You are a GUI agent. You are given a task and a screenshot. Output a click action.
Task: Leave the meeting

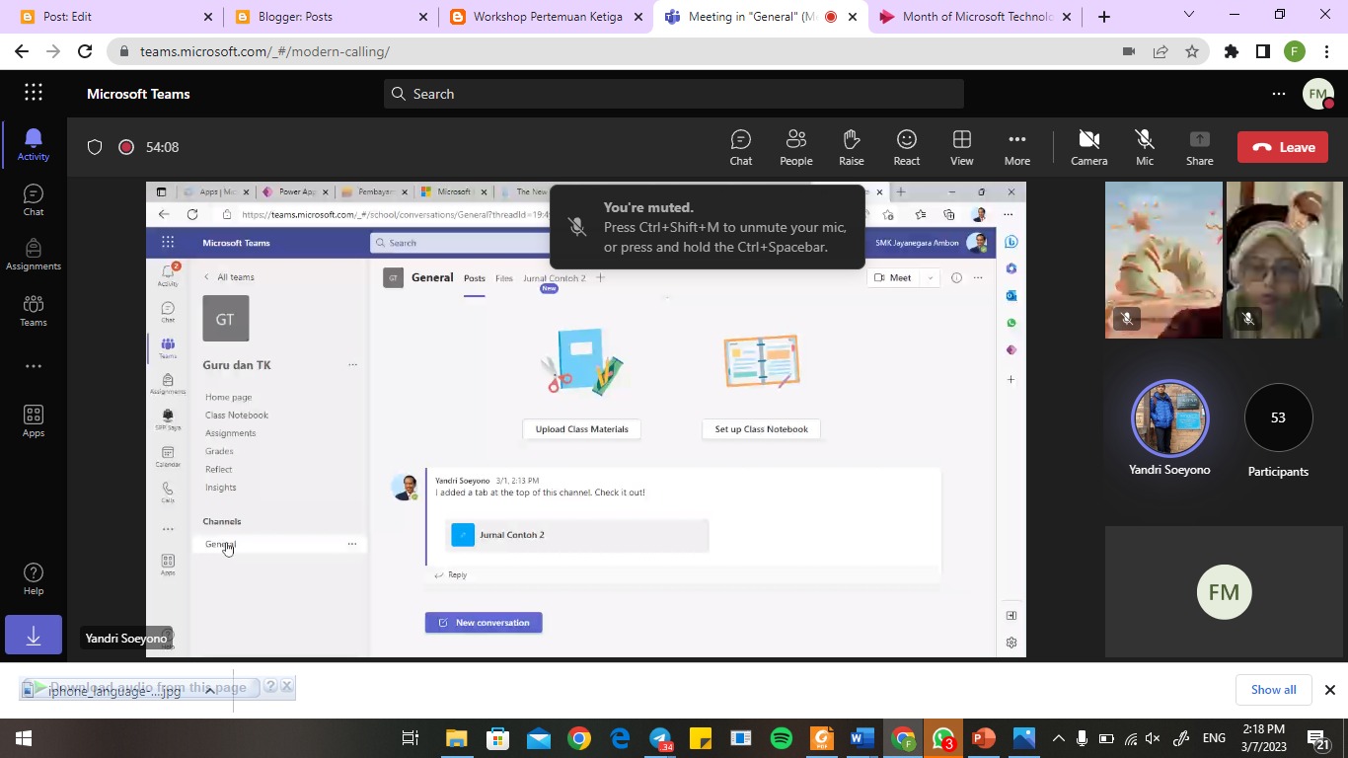coord(1283,147)
